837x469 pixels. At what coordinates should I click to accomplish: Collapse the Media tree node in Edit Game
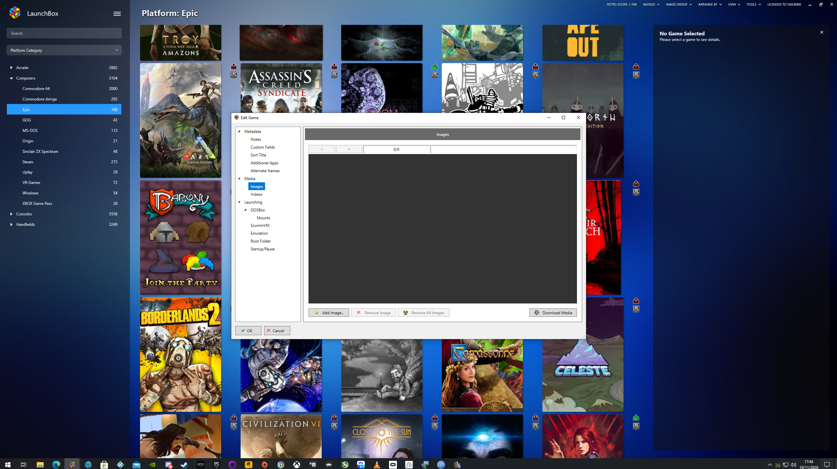click(x=239, y=178)
